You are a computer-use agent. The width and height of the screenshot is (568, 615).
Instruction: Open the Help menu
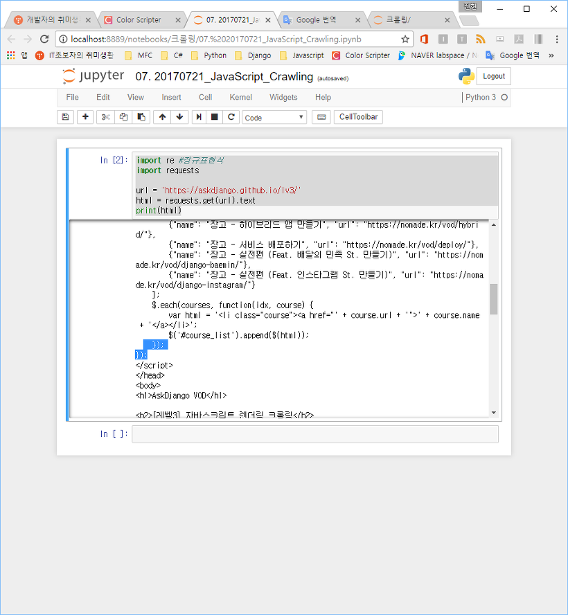coord(323,97)
